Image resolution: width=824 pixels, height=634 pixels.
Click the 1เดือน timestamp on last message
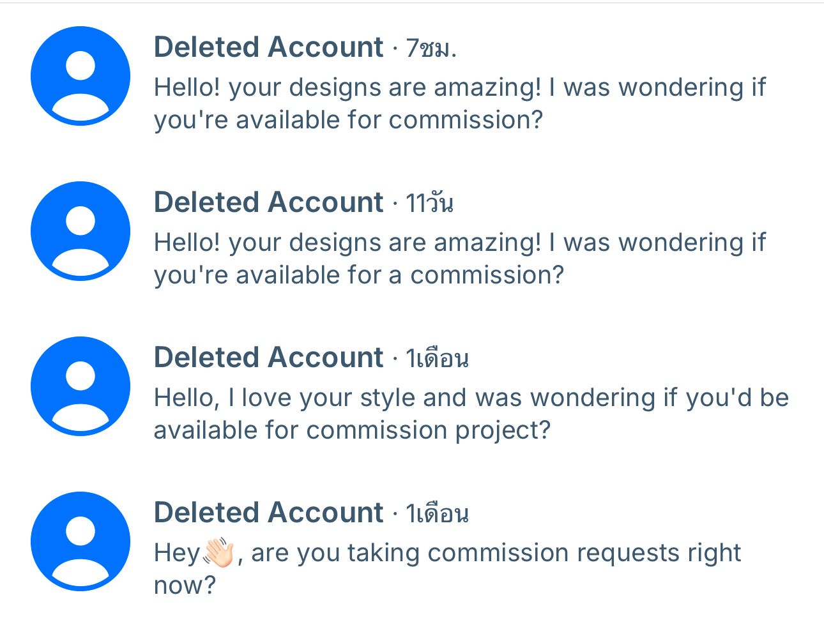(437, 514)
